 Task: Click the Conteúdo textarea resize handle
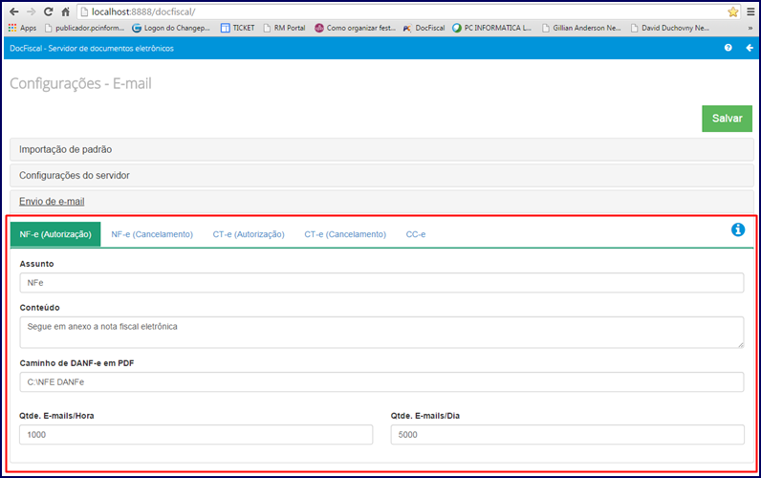point(740,344)
